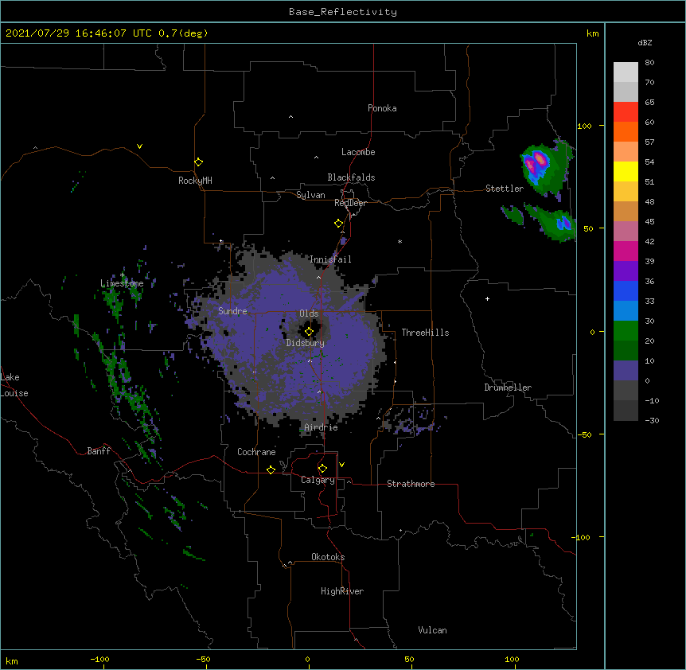Click the Didsbury town label

pos(306,343)
